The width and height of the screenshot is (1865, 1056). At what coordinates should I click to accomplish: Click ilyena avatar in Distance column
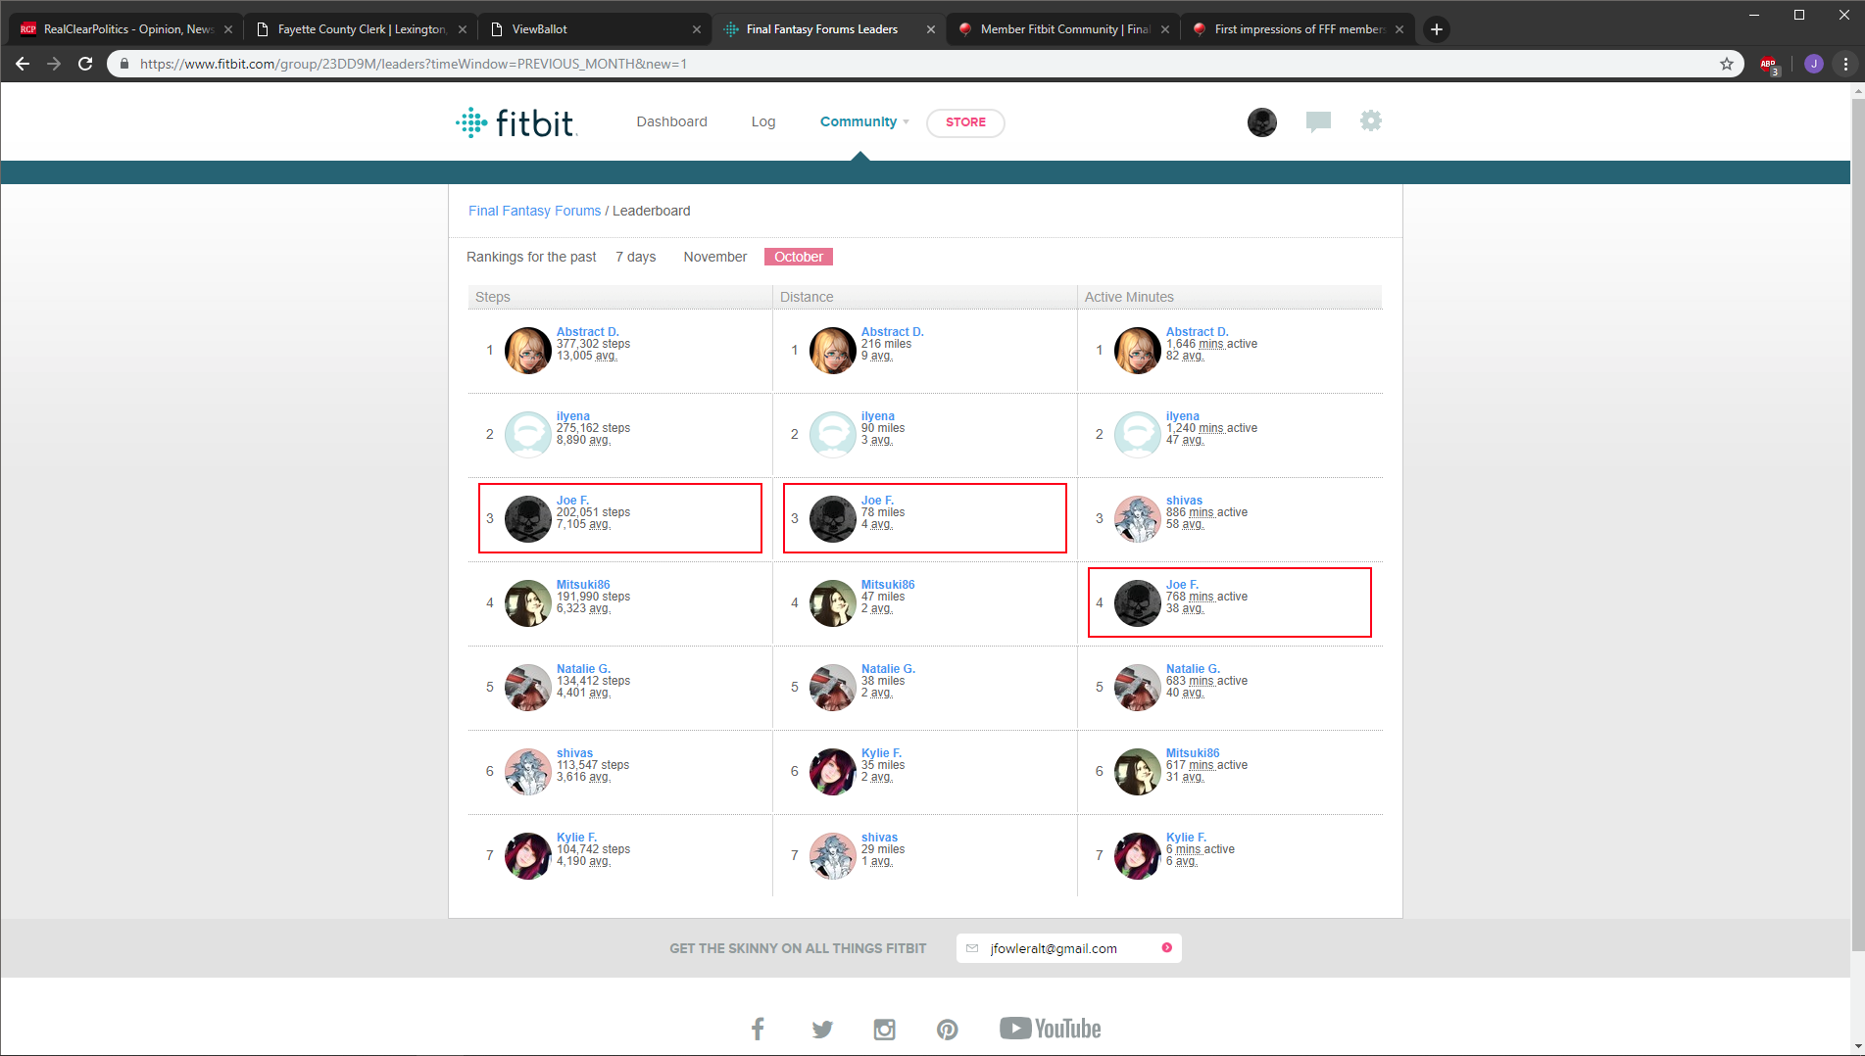pyautogui.click(x=832, y=435)
